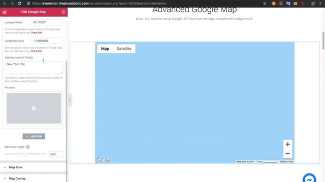Click the Google API key note text

point(194,19)
